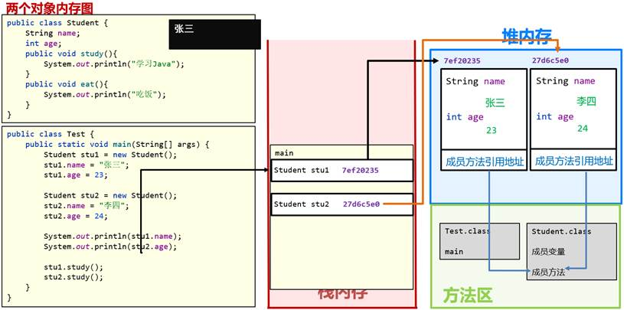Click the green 张三 value in heap object
Image resolution: width=624 pixels, height=310 pixels.
[x=495, y=103]
